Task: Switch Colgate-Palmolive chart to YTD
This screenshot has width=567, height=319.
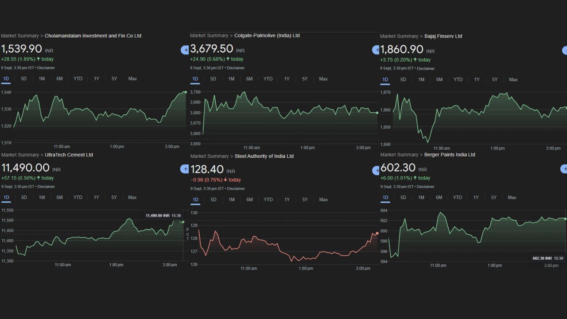Action: pyautogui.click(x=268, y=79)
